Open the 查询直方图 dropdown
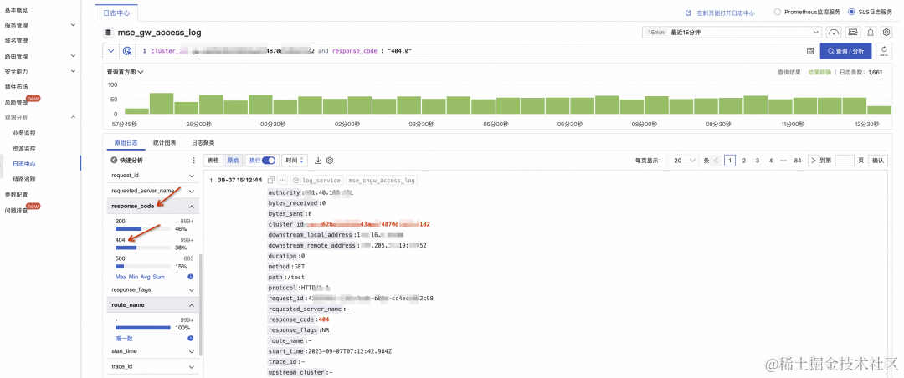Viewport: 904px width, 378px height. pyautogui.click(x=125, y=72)
